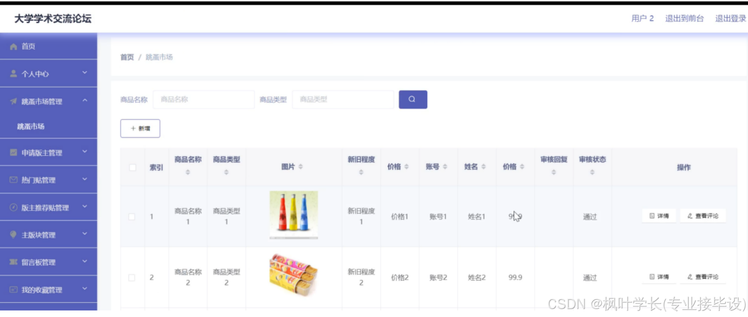Click cell 姓名1 in row 1
The image size is (748, 317).
[477, 217]
